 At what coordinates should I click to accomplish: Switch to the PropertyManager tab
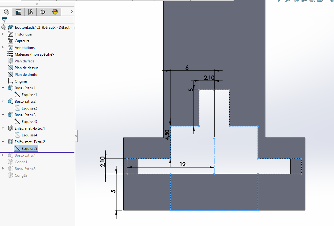pos(18,12)
